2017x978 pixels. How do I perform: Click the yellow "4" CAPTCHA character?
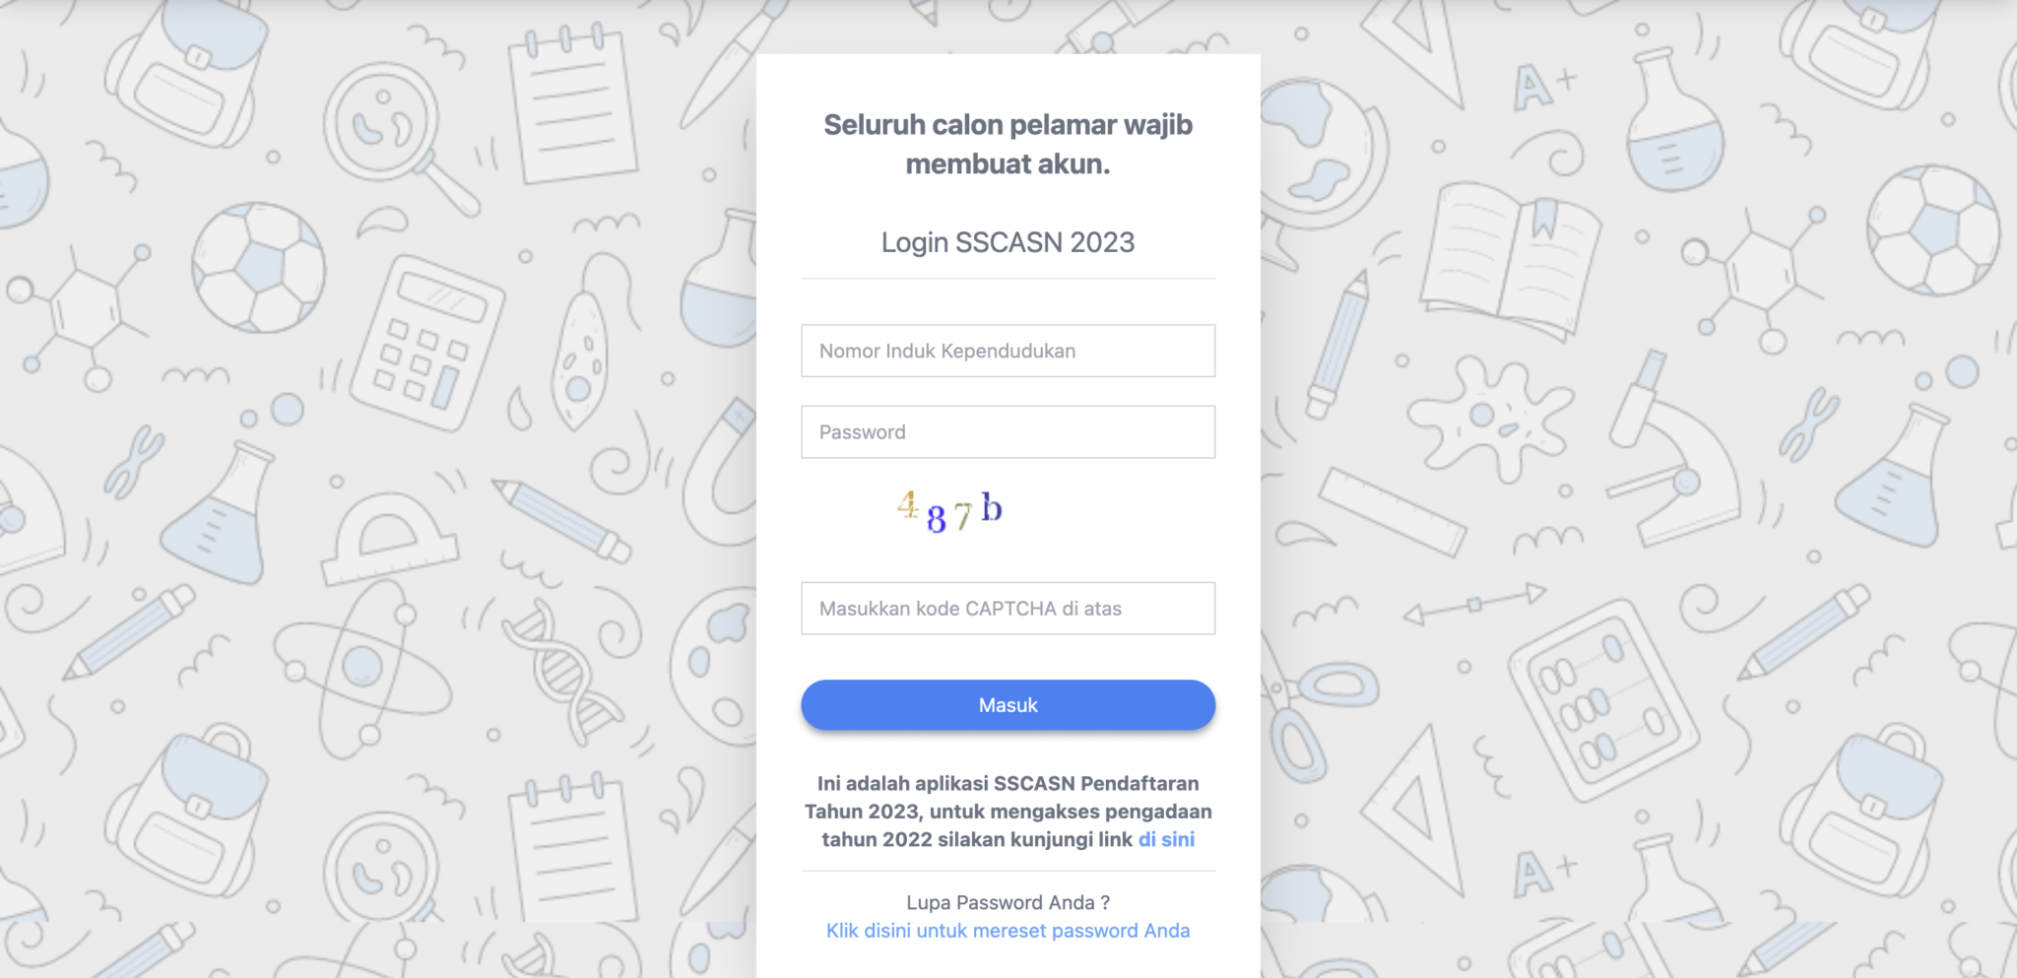(x=907, y=505)
